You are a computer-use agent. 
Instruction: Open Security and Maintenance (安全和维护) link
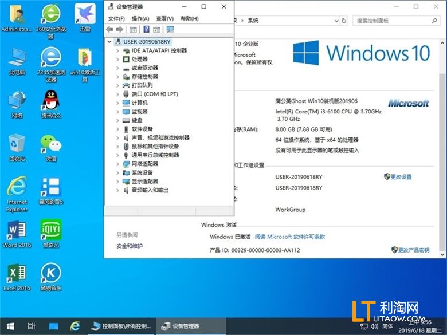(130, 246)
